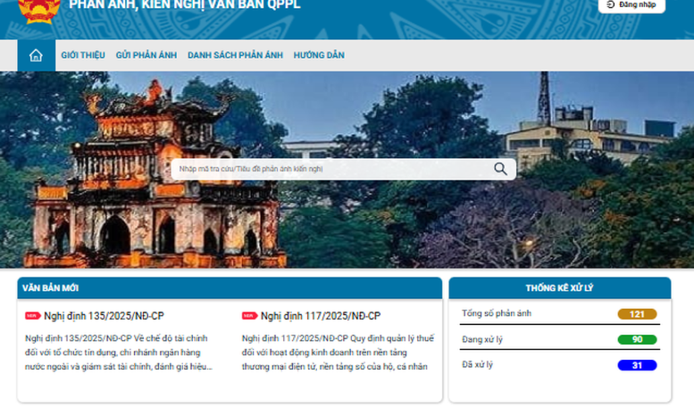The width and height of the screenshot is (694, 416).
Task: Open the HƯỚNG DẪN menu item
Action: 319,55
